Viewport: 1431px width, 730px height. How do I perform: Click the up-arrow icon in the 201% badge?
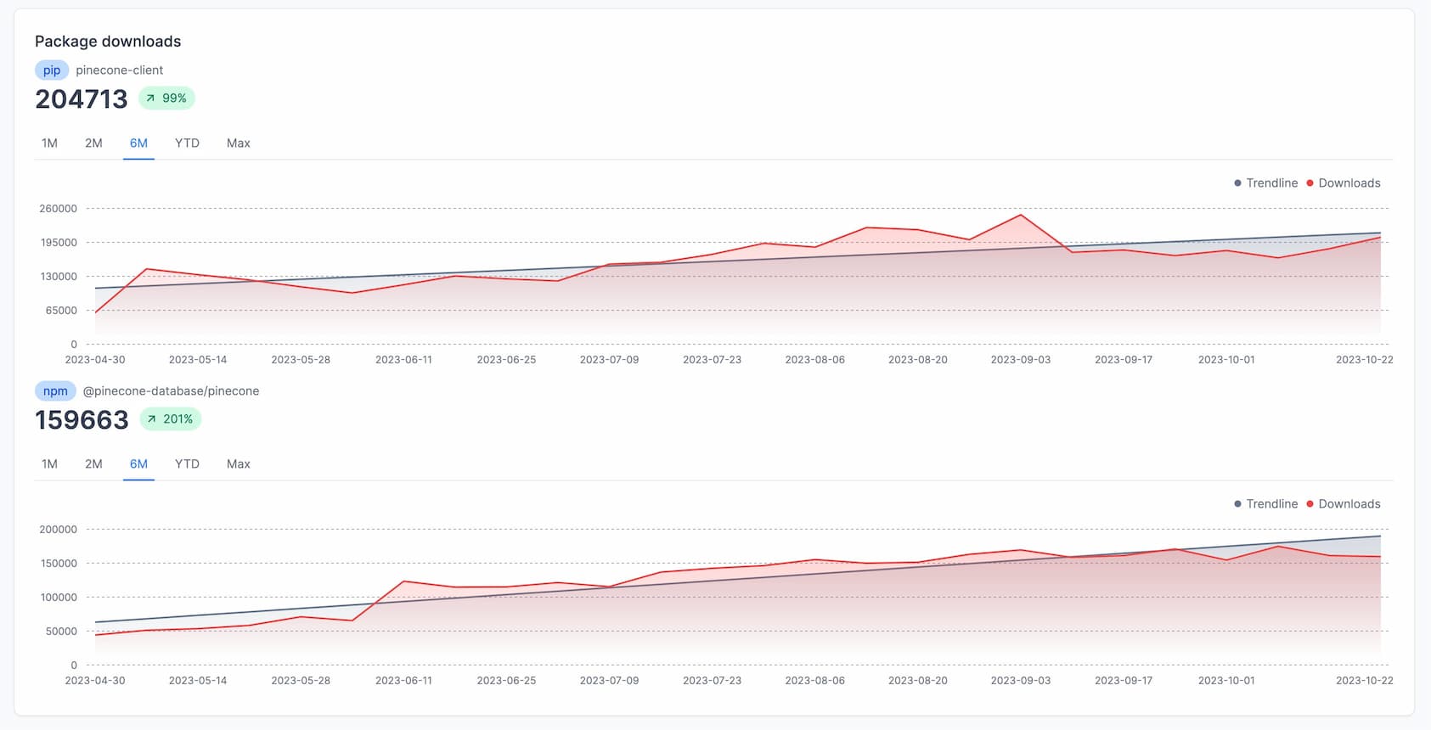coord(151,419)
